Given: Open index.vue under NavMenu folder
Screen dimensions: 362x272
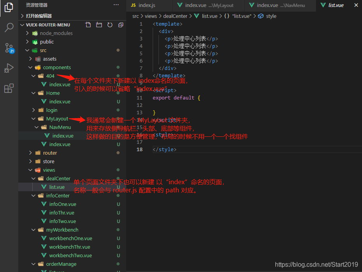Looking at the screenshot, I should click(72, 136).
